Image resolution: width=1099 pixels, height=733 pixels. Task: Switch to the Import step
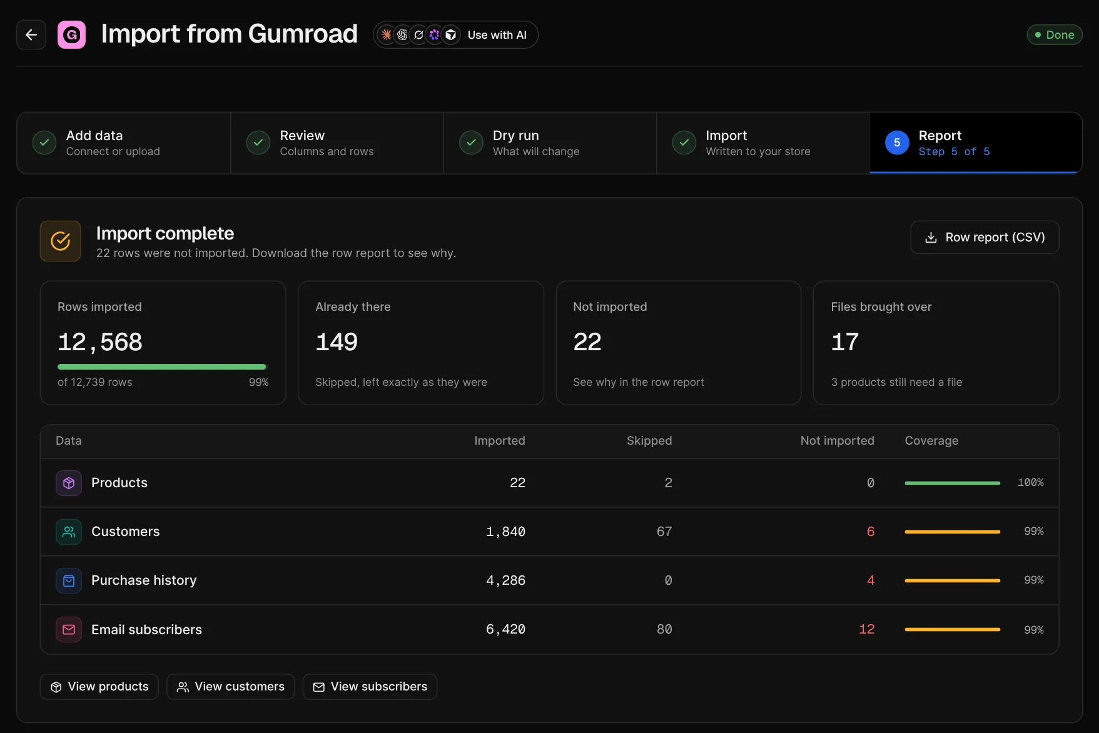[763, 143]
